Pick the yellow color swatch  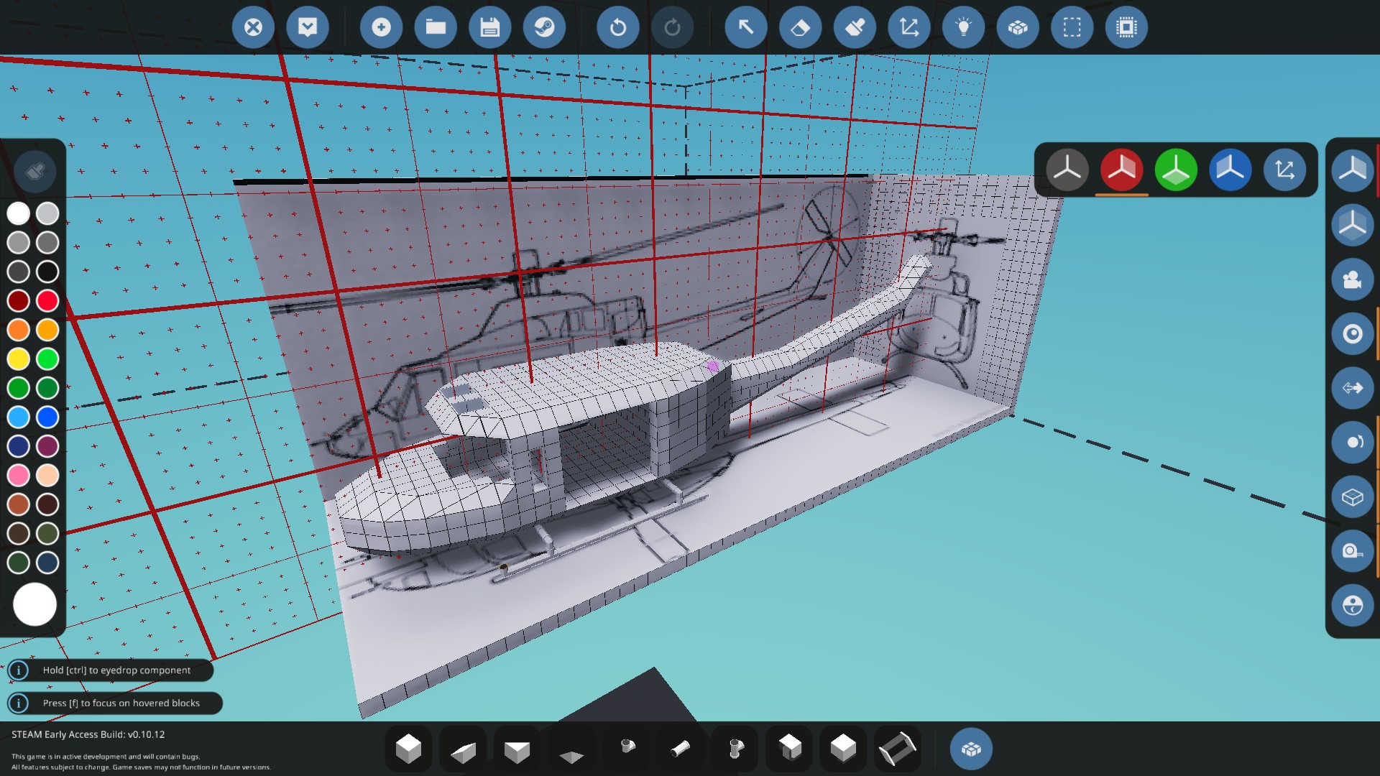pos(19,359)
